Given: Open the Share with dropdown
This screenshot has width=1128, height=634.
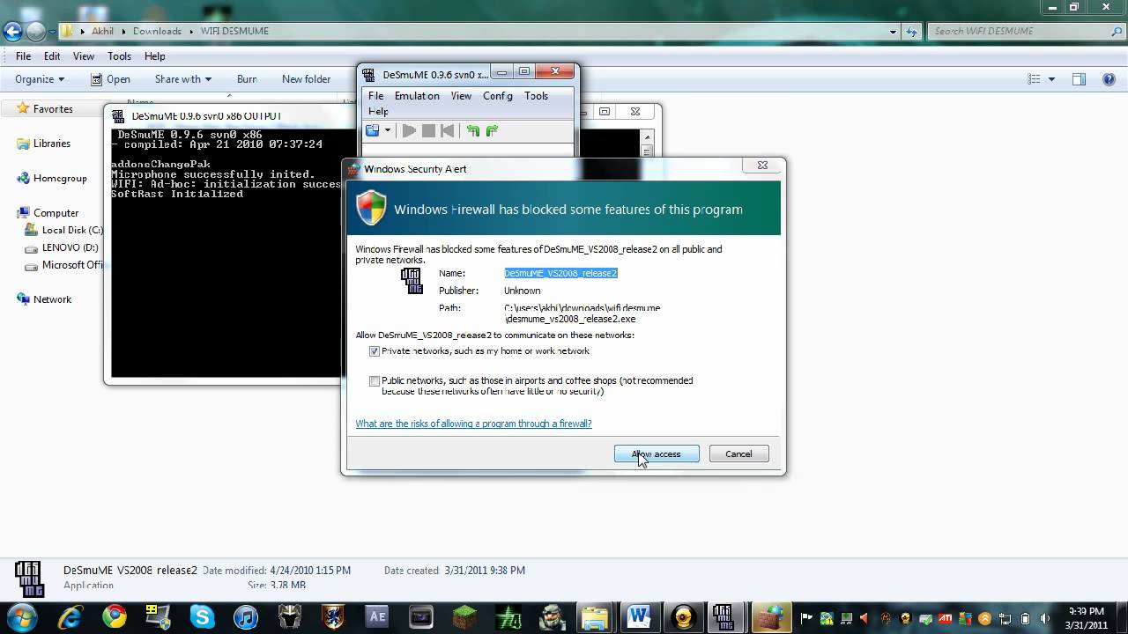Looking at the screenshot, I should coord(182,79).
